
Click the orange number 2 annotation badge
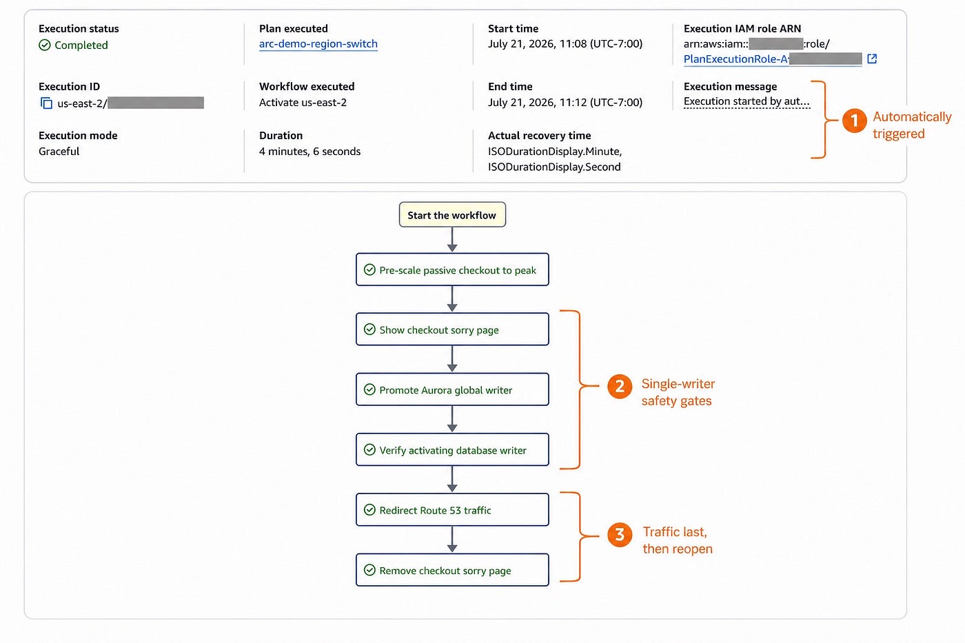(x=620, y=387)
